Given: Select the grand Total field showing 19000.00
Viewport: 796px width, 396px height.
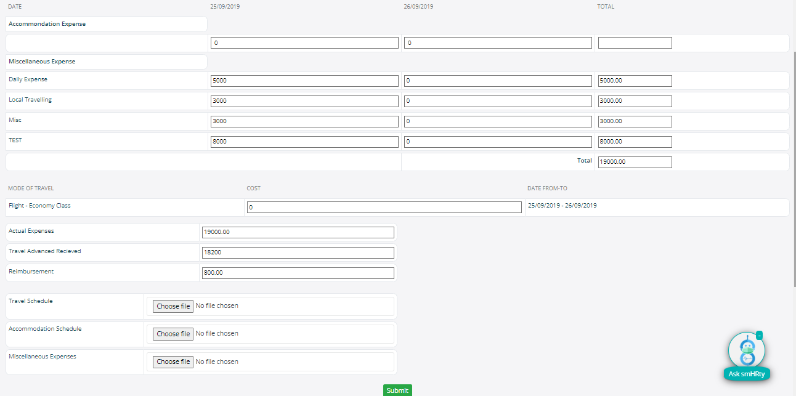Looking at the screenshot, I should 635,162.
